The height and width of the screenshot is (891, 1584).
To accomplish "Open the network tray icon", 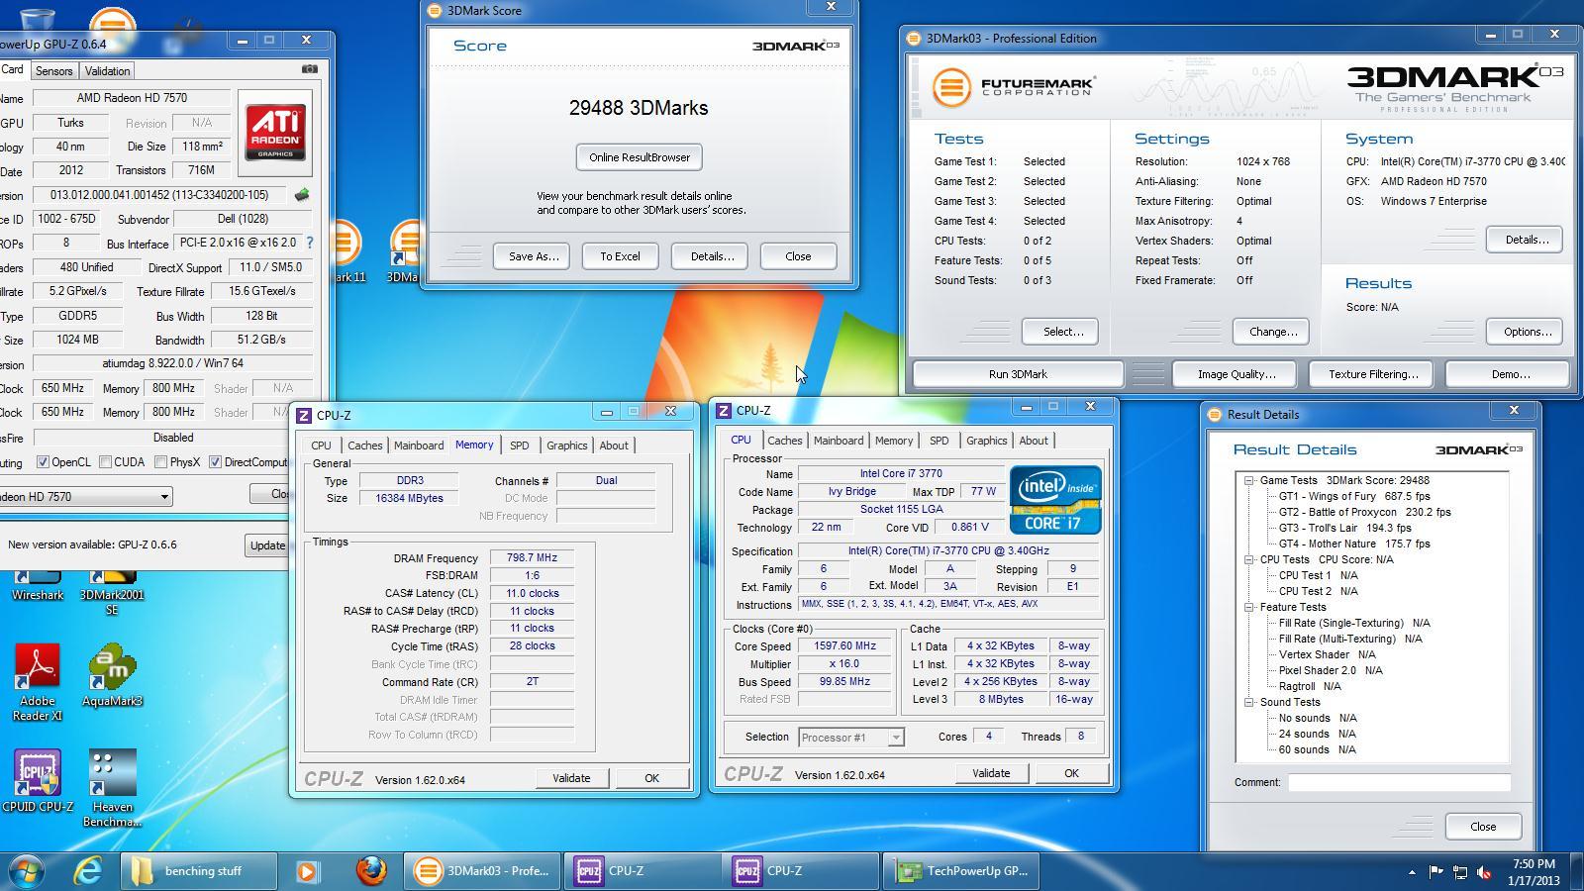I will point(1460,872).
